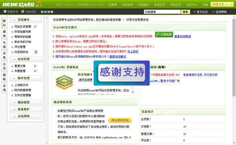The width and height of the screenshot is (236, 145).
Task: Click the stacked-layers DedeCMS update logo
Action: click(x=64, y=82)
